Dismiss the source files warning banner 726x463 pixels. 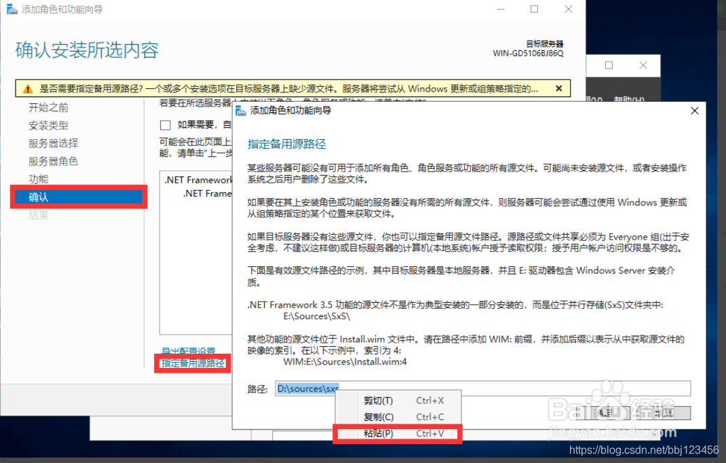(559, 88)
